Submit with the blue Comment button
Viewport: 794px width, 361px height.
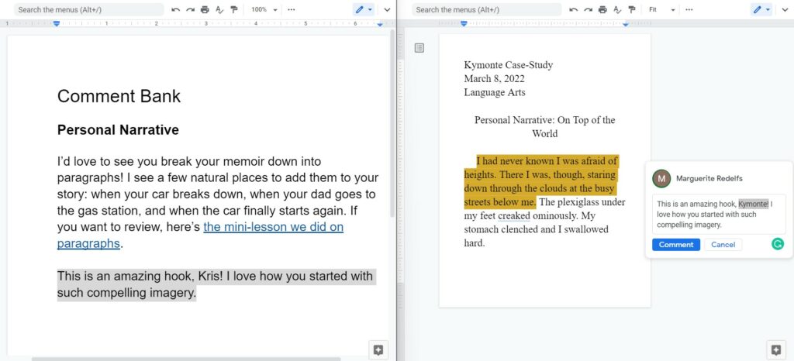pyautogui.click(x=676, y=245)
